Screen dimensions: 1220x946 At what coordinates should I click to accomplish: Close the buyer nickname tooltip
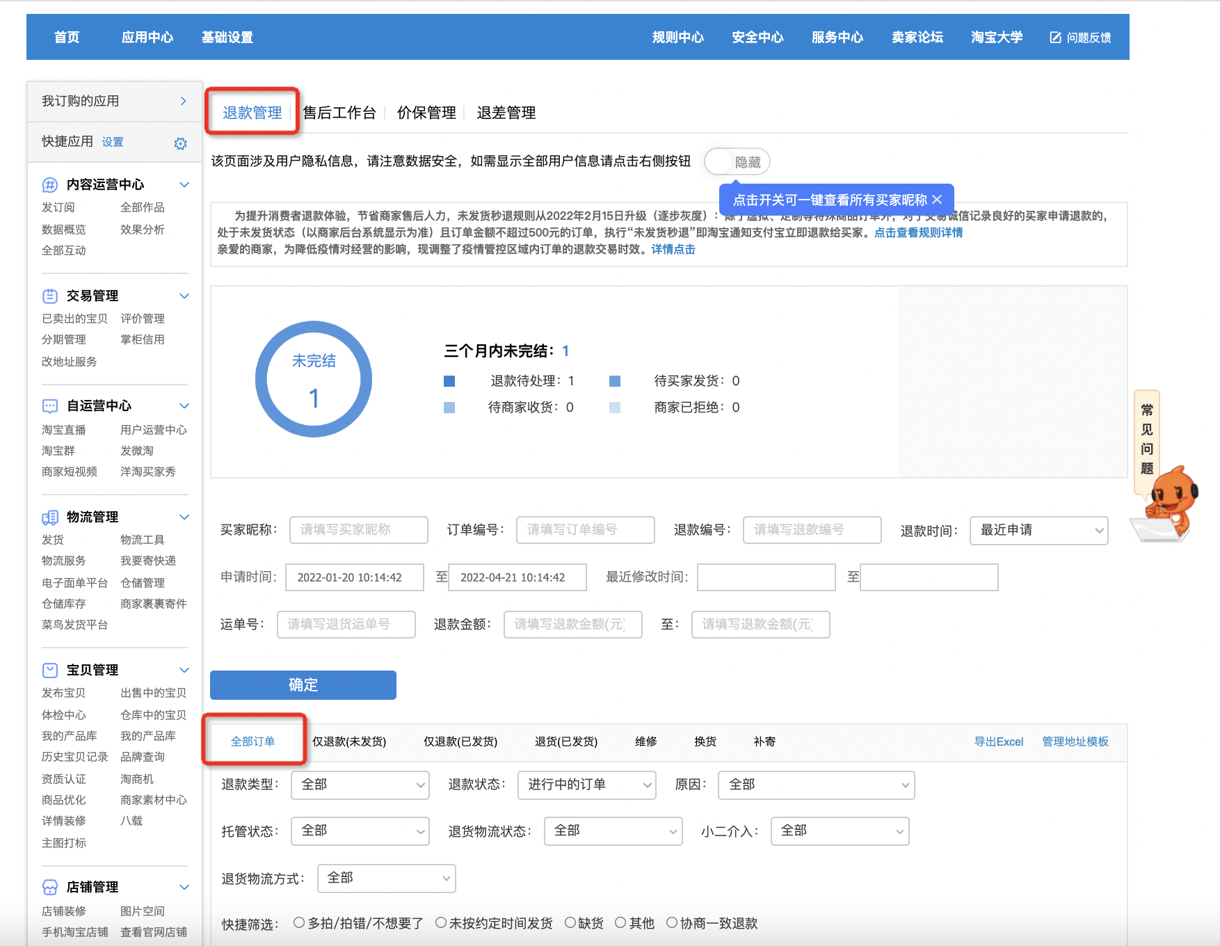tap(937, 200)
